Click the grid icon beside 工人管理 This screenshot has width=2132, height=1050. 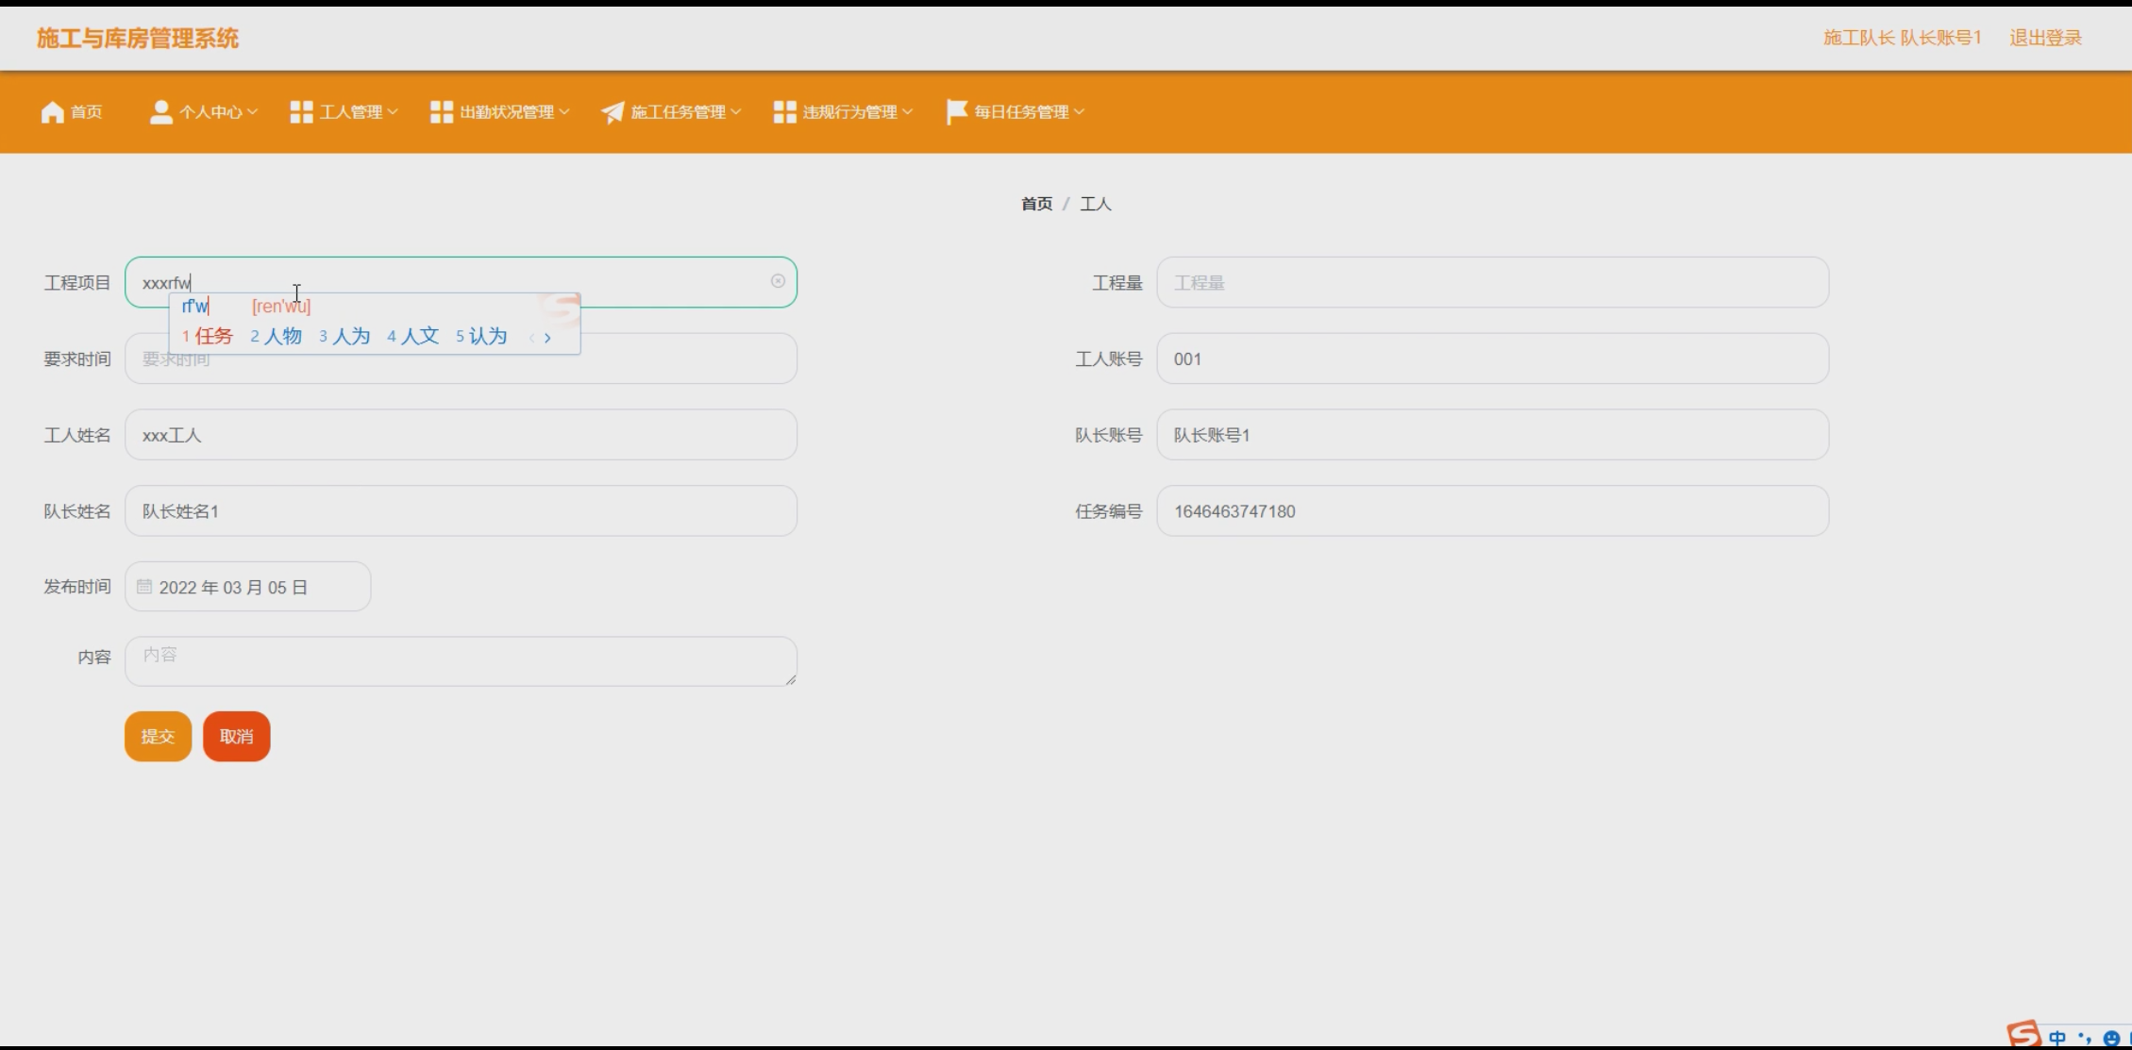coord(301,112)
